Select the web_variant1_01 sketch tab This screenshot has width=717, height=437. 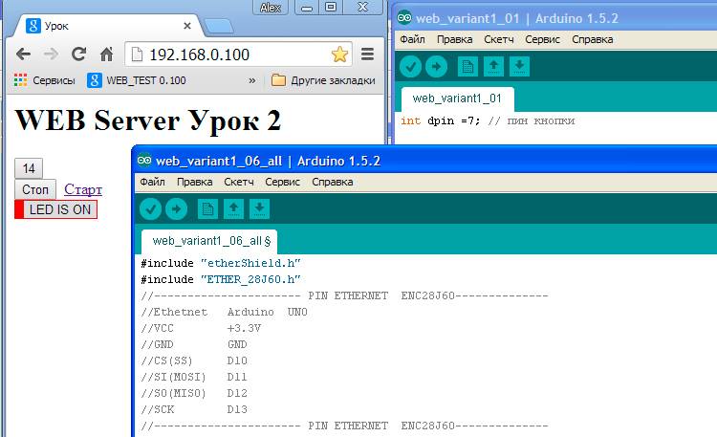457,98
